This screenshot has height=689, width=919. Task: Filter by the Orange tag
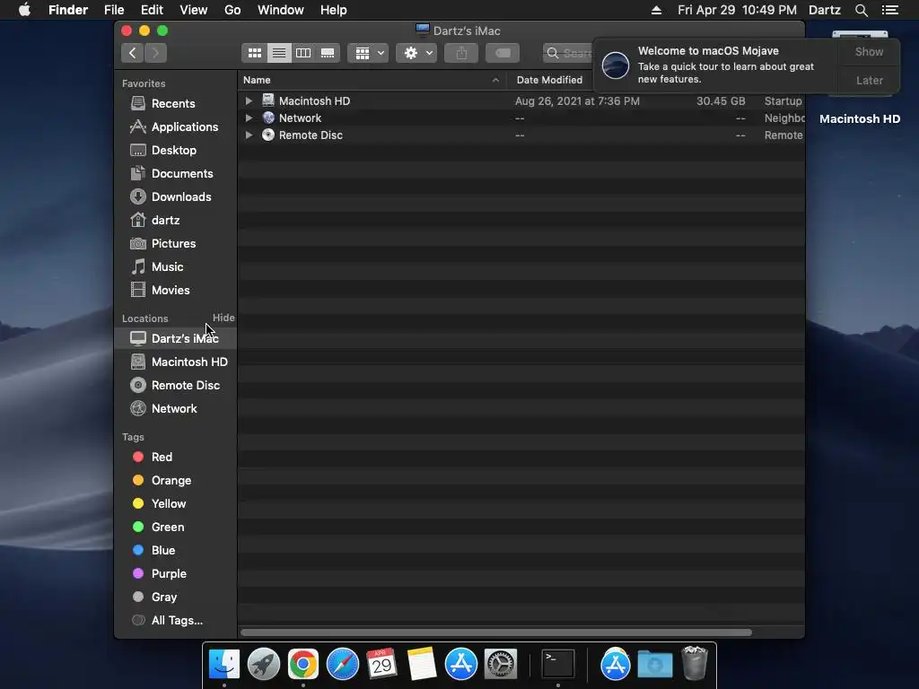coord(171,481)
